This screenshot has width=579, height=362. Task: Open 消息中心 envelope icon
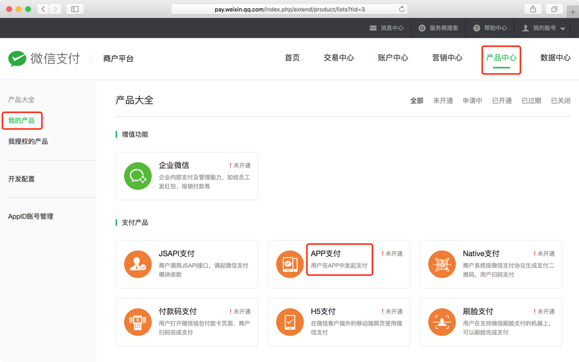374,27
